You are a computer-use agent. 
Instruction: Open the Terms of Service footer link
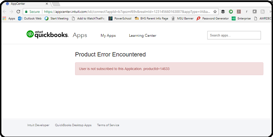[108, 125]
